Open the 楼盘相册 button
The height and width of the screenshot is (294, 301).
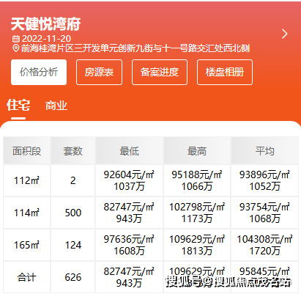pos(225,72)
